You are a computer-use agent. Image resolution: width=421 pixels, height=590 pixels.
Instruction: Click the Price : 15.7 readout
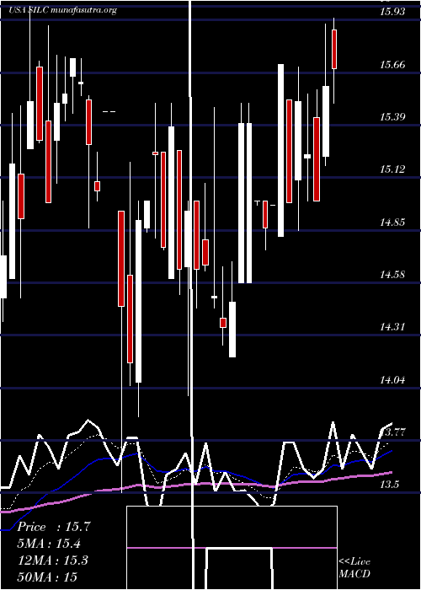pyautogui.click(x=54, y=527)
